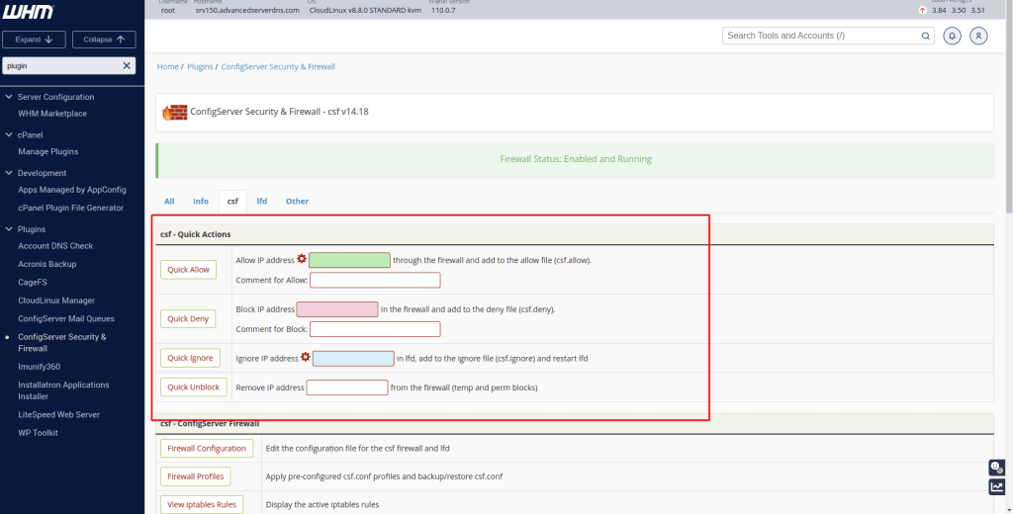This screenshot has height=514, width=1013.
Task: Open WP Toolkit plugin
Action: coord(39,433)
